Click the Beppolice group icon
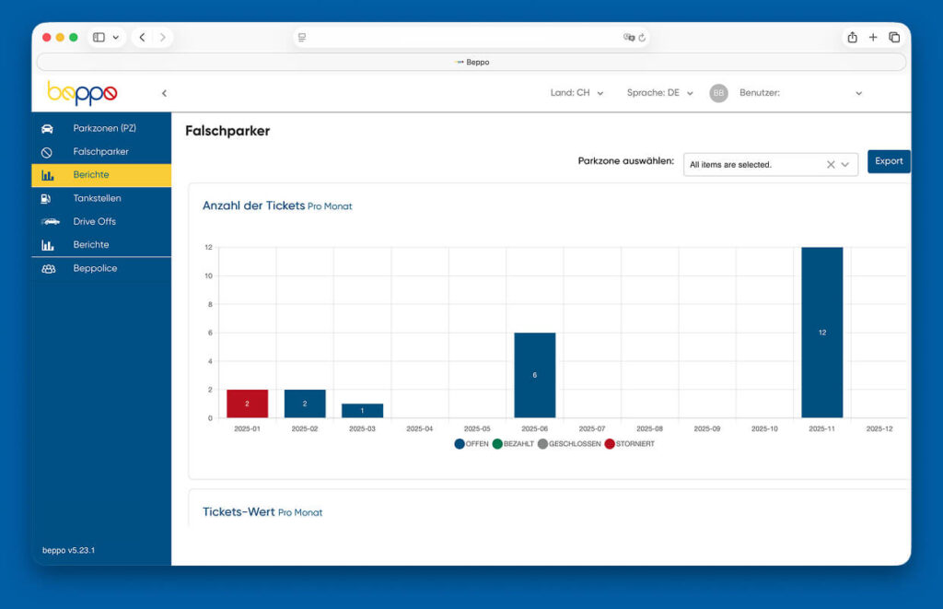Screen dimensions: 943x609 pyautogui.click(x=49, y=269)
